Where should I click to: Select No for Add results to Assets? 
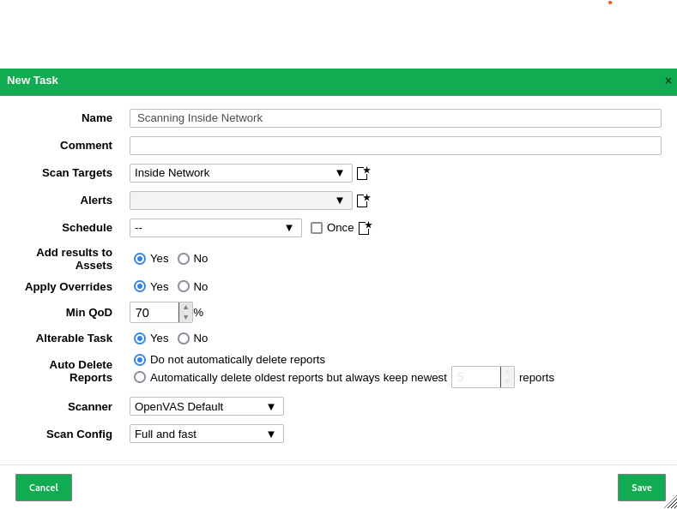(x=184, y=259)
